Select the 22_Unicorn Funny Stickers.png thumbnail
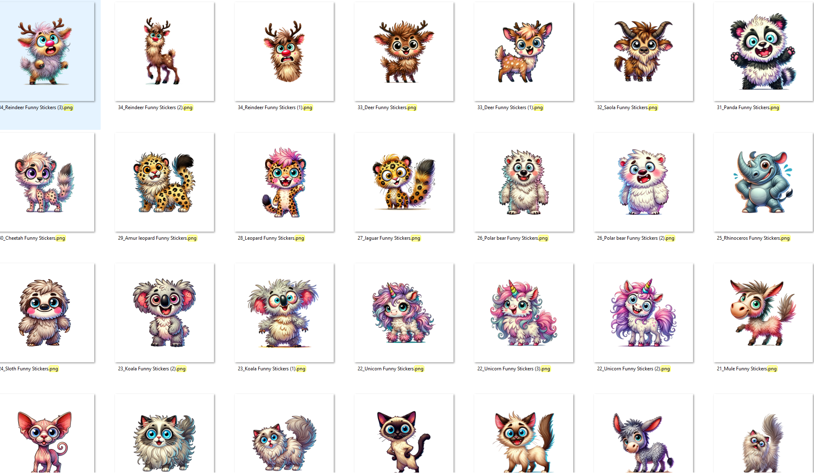The image size is (814, 475). point(404,313)
